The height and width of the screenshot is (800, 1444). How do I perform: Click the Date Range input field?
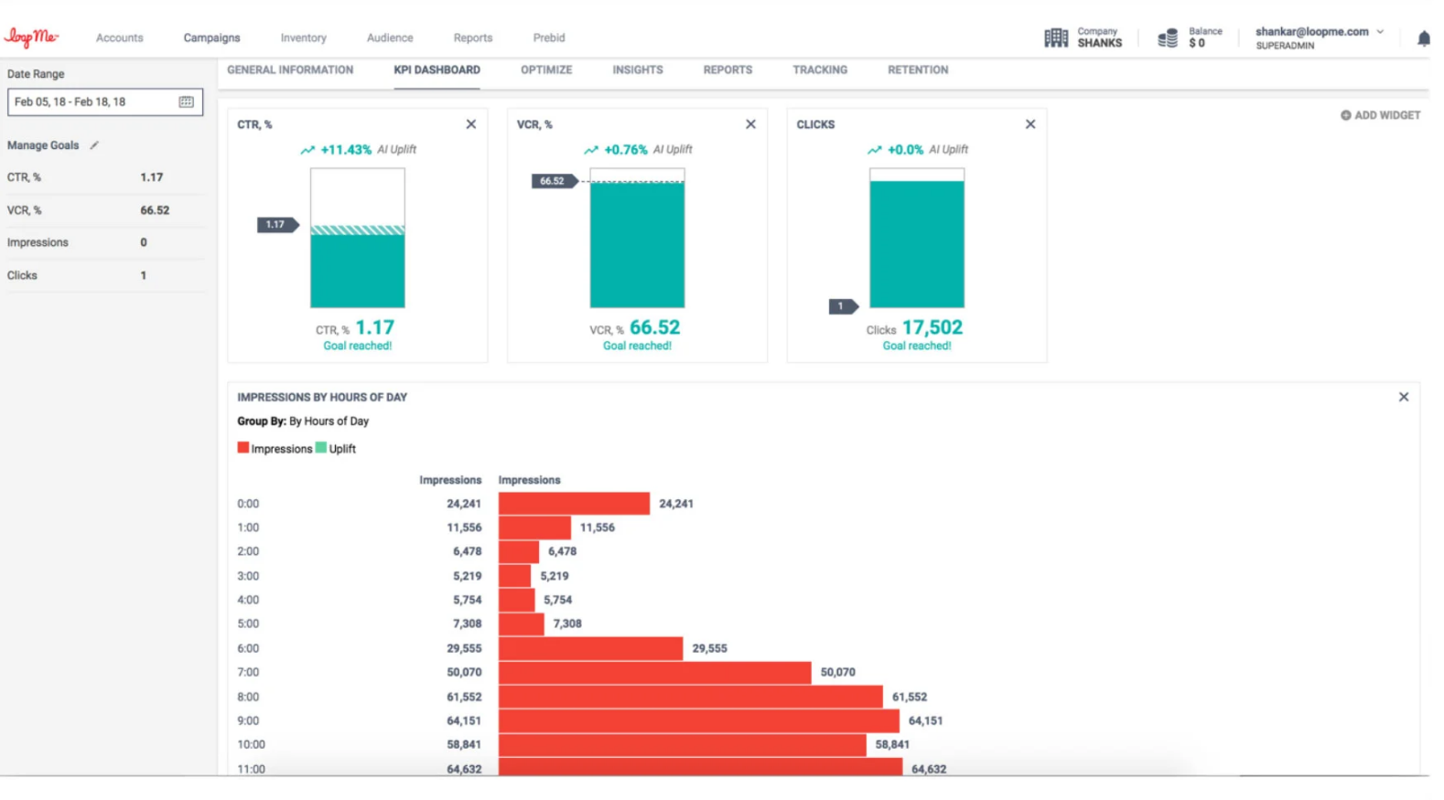tap(92, 102)
